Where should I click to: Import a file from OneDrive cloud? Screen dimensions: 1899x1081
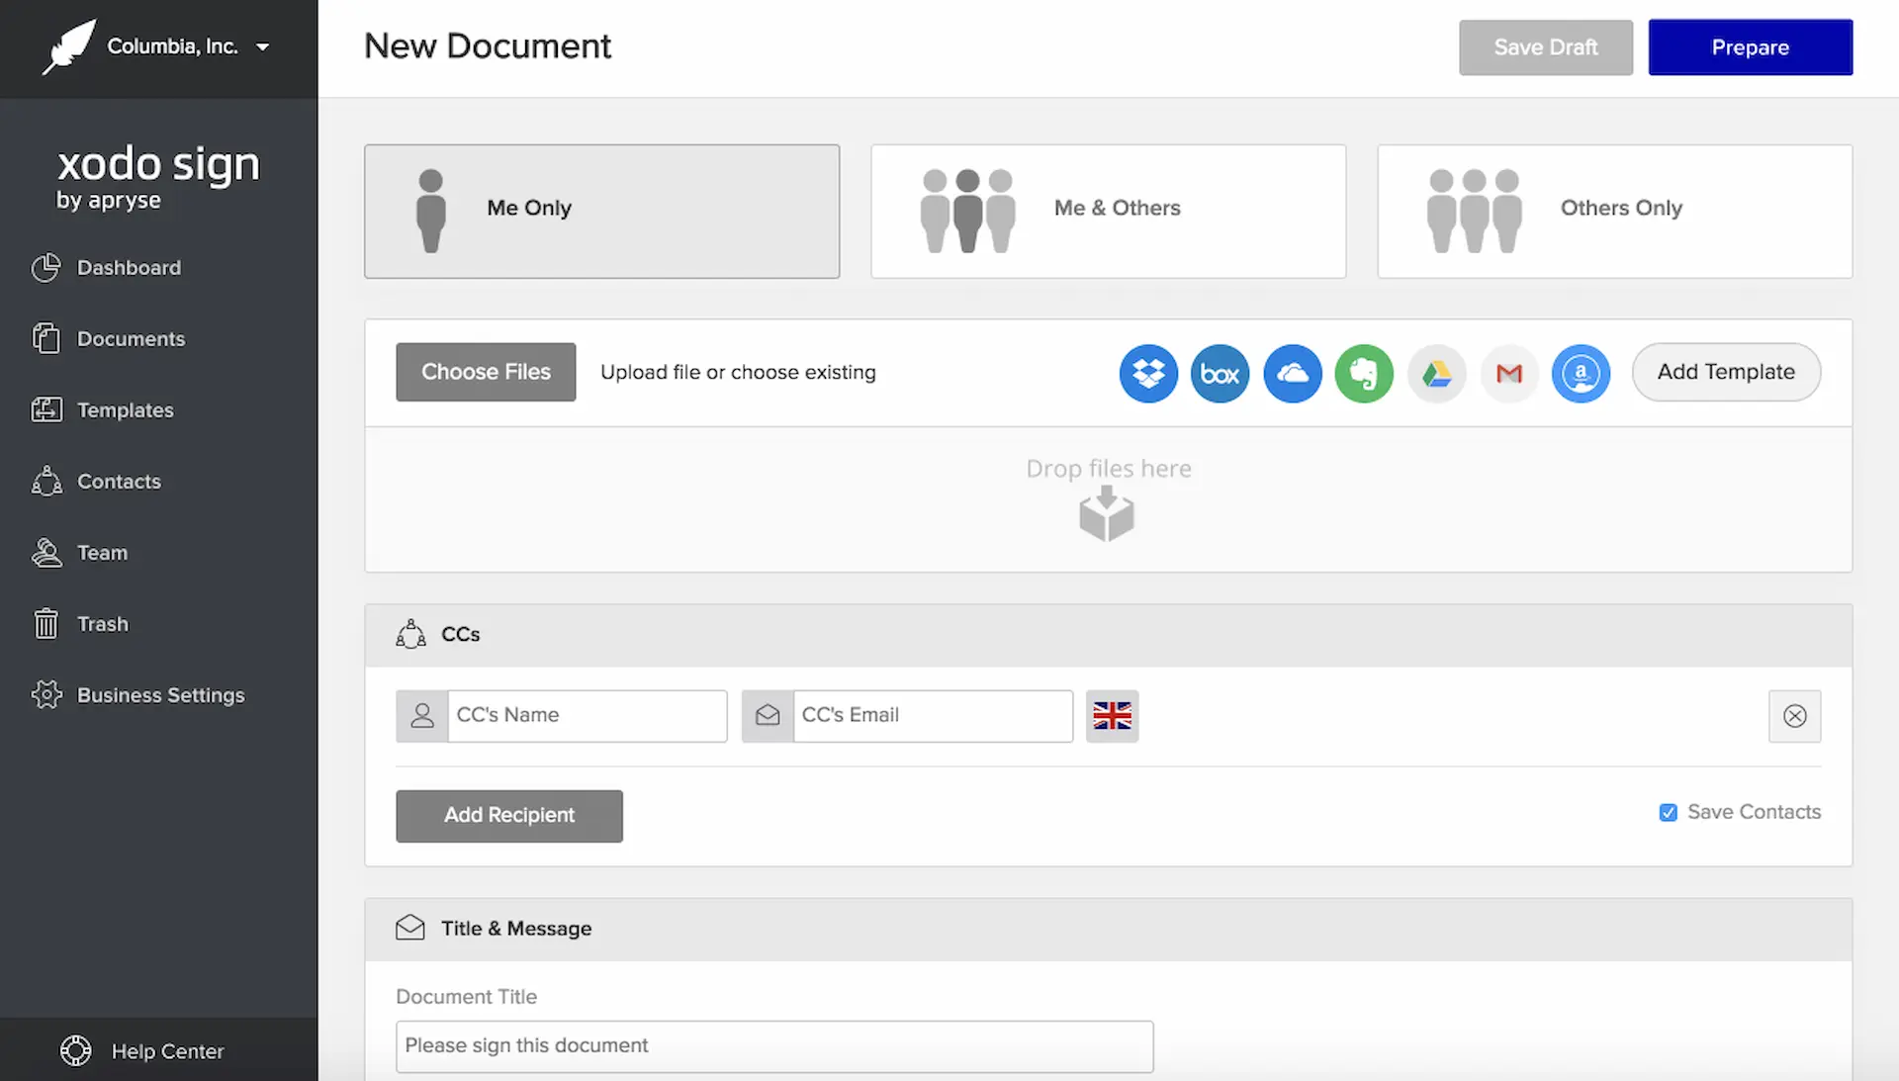coord(1292,374)
